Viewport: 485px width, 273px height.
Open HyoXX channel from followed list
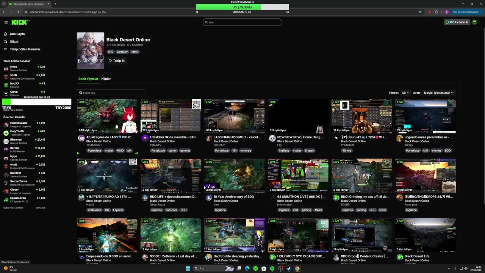click(24, 85)
